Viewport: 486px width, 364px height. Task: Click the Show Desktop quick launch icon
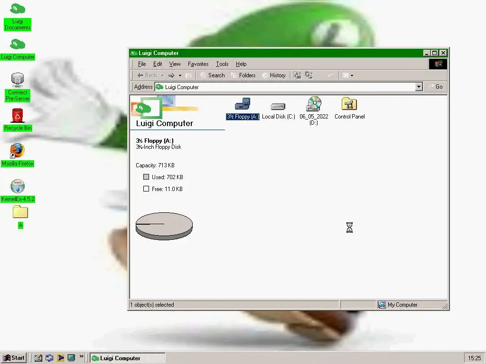[71, 358]
